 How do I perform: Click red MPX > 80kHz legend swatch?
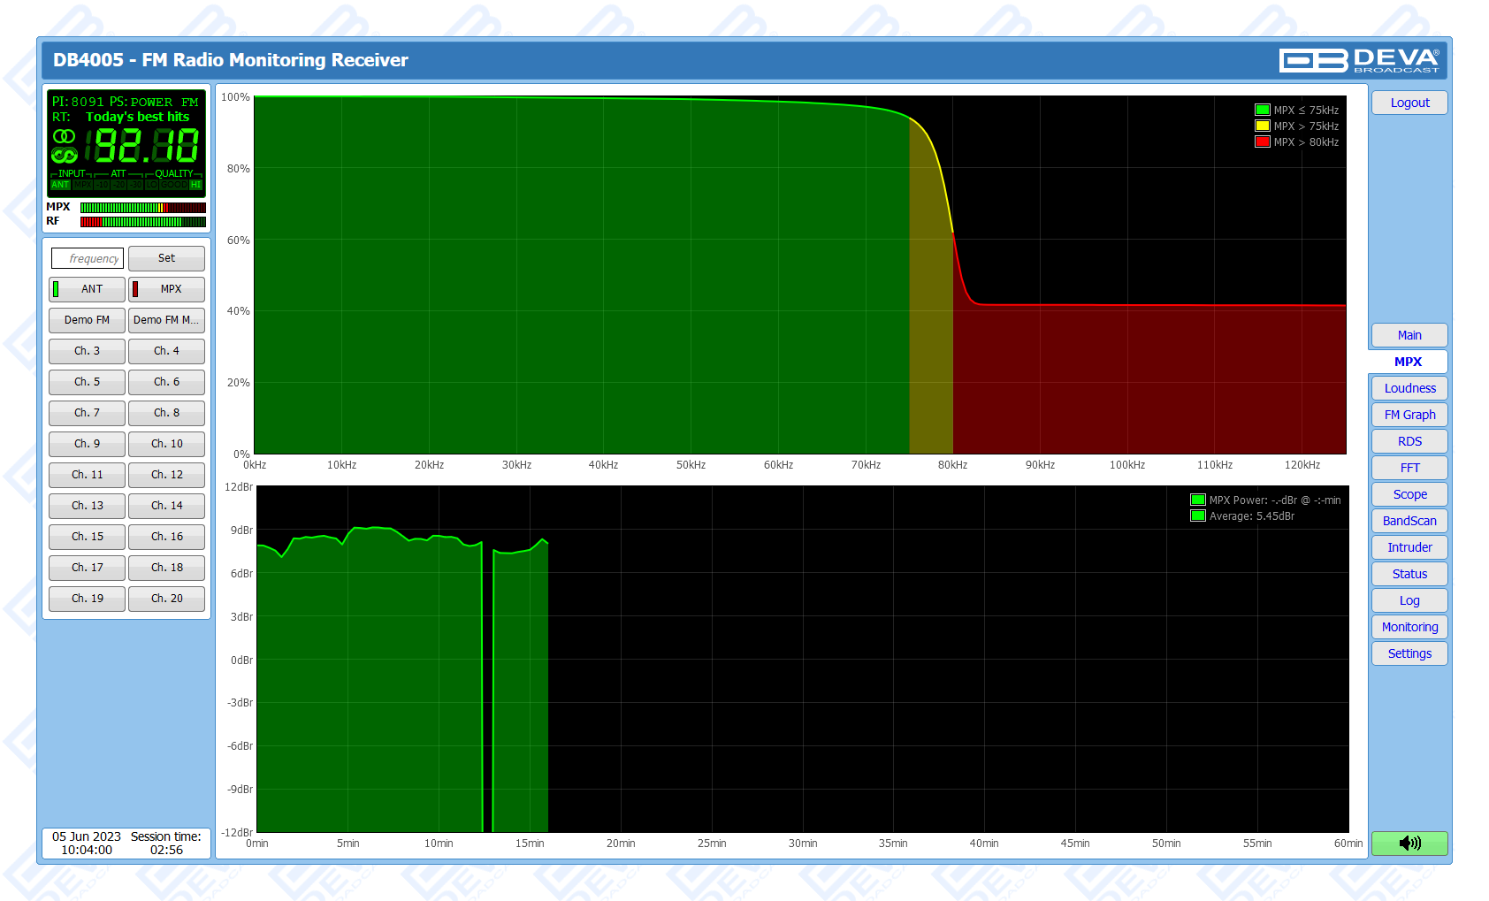click(x=1262, y=142)
